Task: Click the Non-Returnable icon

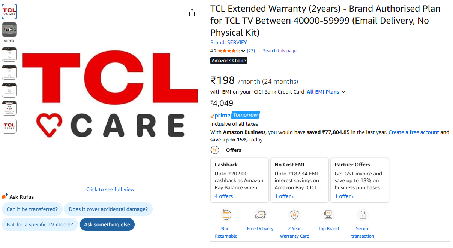Action: tap(226, 215)
